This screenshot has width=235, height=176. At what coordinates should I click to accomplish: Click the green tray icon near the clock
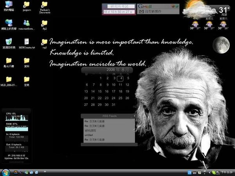(214, 172)
